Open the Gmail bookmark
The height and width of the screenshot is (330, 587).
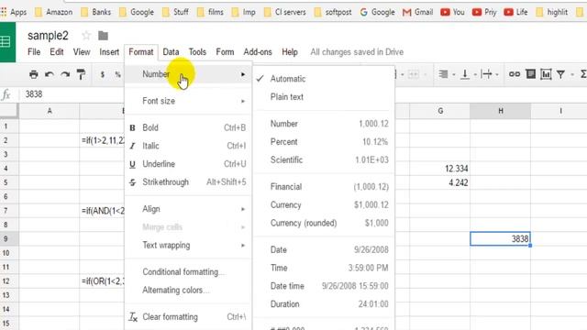click(418, 12)
